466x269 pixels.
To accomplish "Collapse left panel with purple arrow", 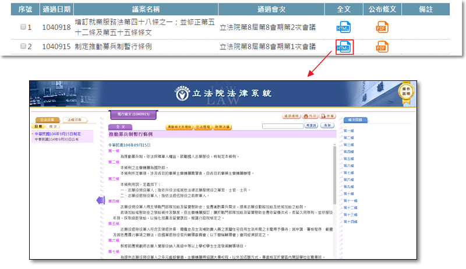I will (99, 200).
